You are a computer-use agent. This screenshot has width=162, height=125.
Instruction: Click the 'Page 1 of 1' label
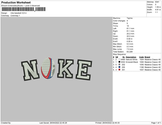[156, 123]
